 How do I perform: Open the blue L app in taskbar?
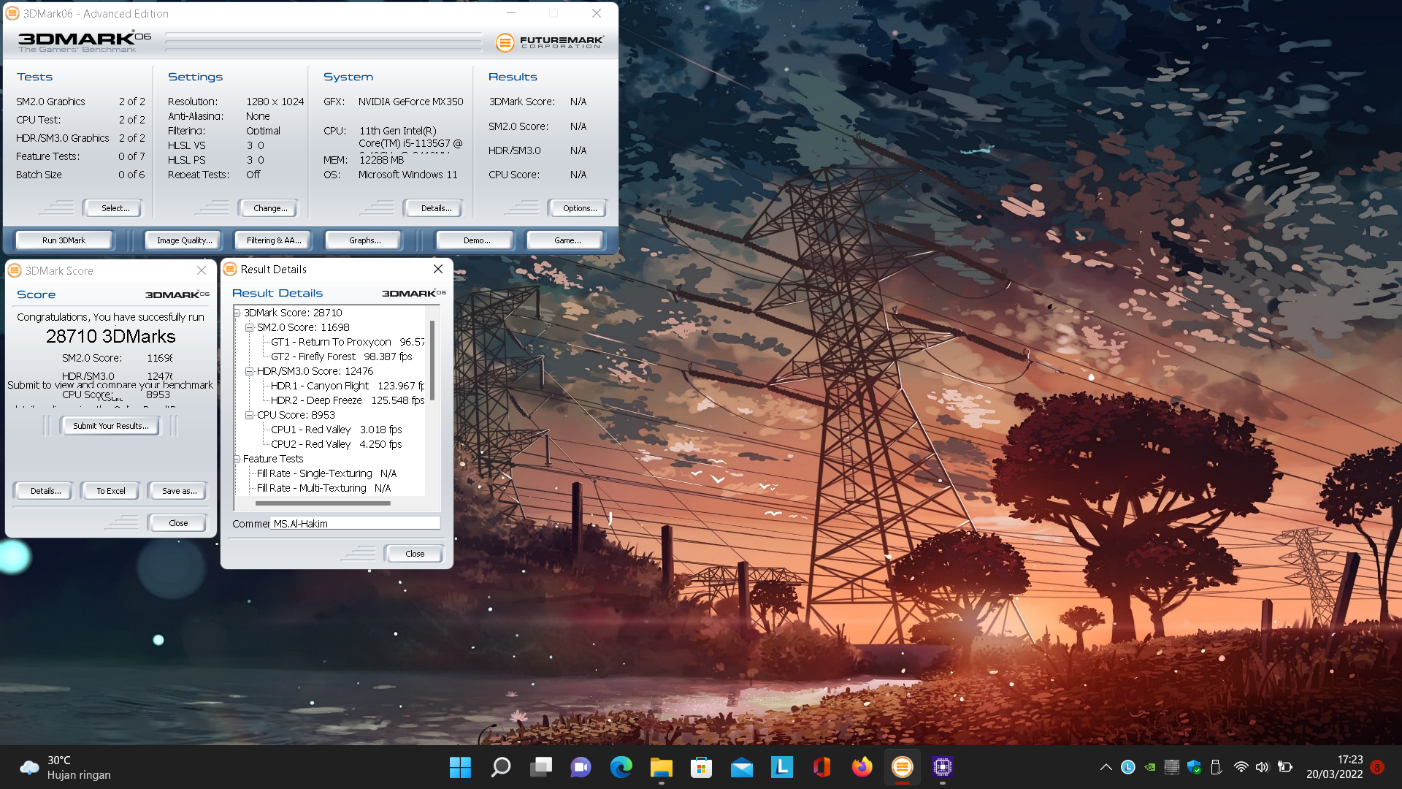click(x=782, y=767)
